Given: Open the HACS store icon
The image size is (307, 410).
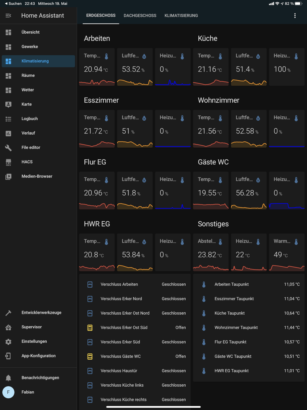Looking at the screenshot, I should [8, 162].
